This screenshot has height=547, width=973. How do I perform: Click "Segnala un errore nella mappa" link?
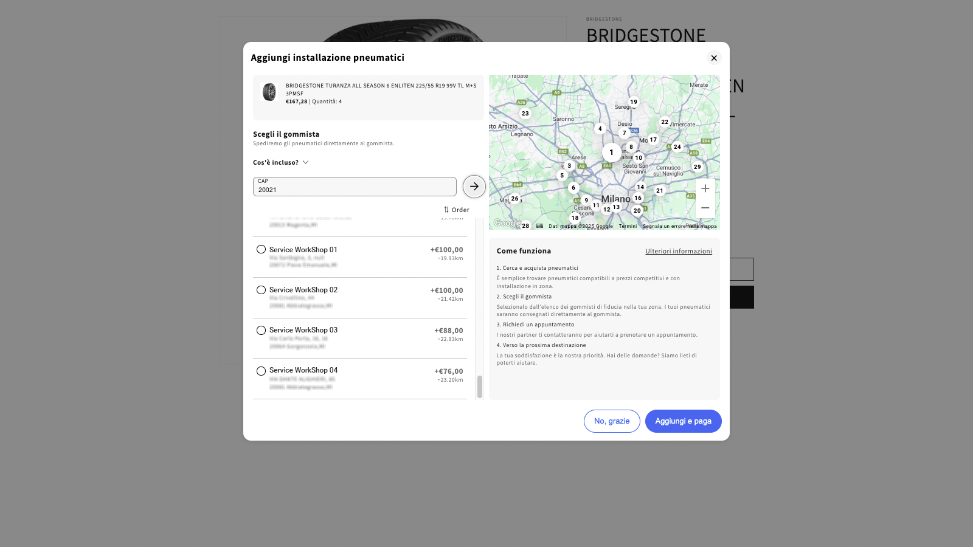click(680, 226)
